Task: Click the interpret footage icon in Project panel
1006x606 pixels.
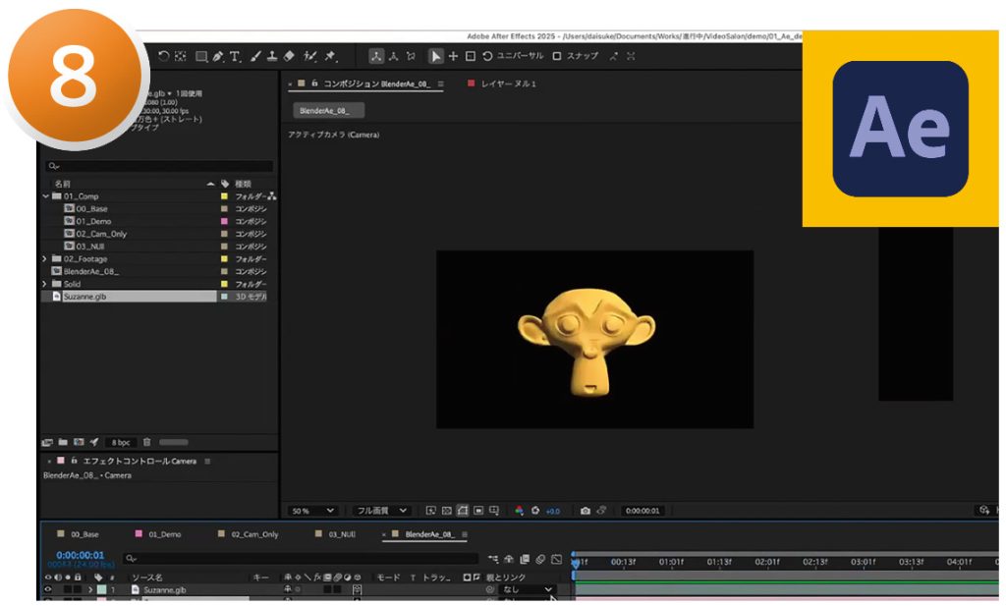Action: tap(47, 443)
